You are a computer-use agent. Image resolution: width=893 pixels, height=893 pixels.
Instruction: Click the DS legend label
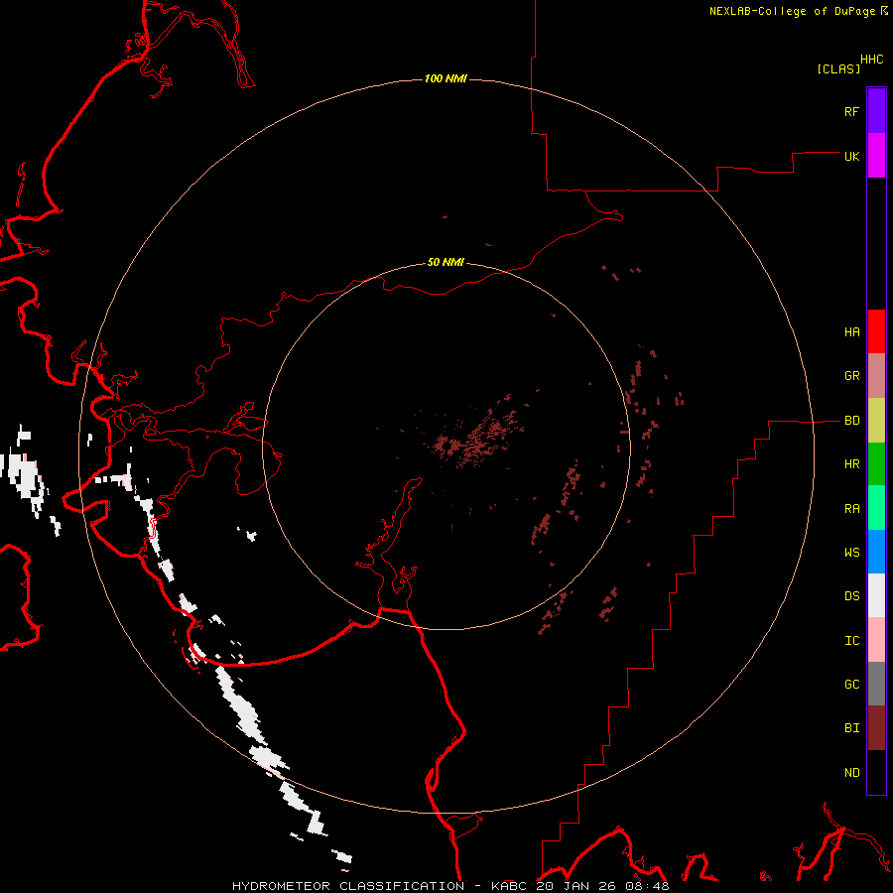point(851,596)
